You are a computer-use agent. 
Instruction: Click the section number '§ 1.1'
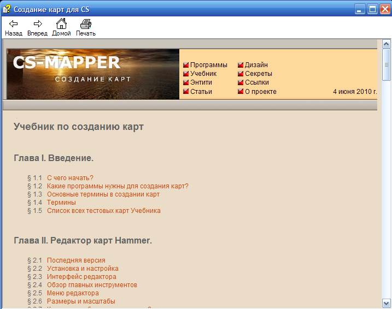[34, 178]
